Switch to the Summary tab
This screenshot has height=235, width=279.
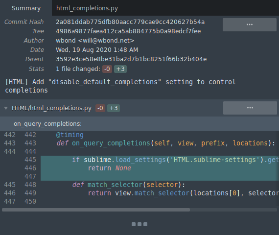coord(26,8)
